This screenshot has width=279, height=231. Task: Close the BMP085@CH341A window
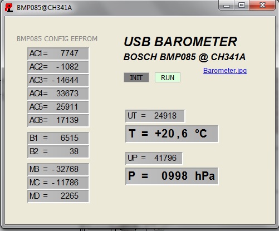[262, 6]
